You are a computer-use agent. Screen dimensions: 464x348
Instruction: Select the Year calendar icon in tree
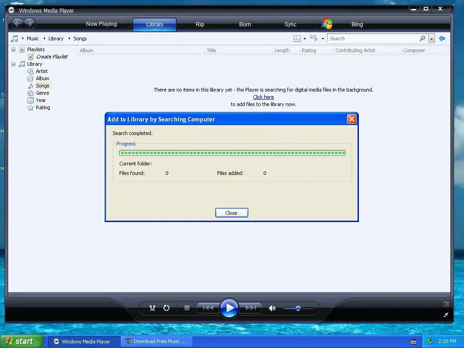(30, 100)
